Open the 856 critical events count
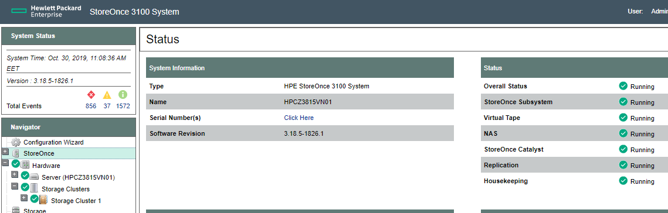 tap(91, 106)
